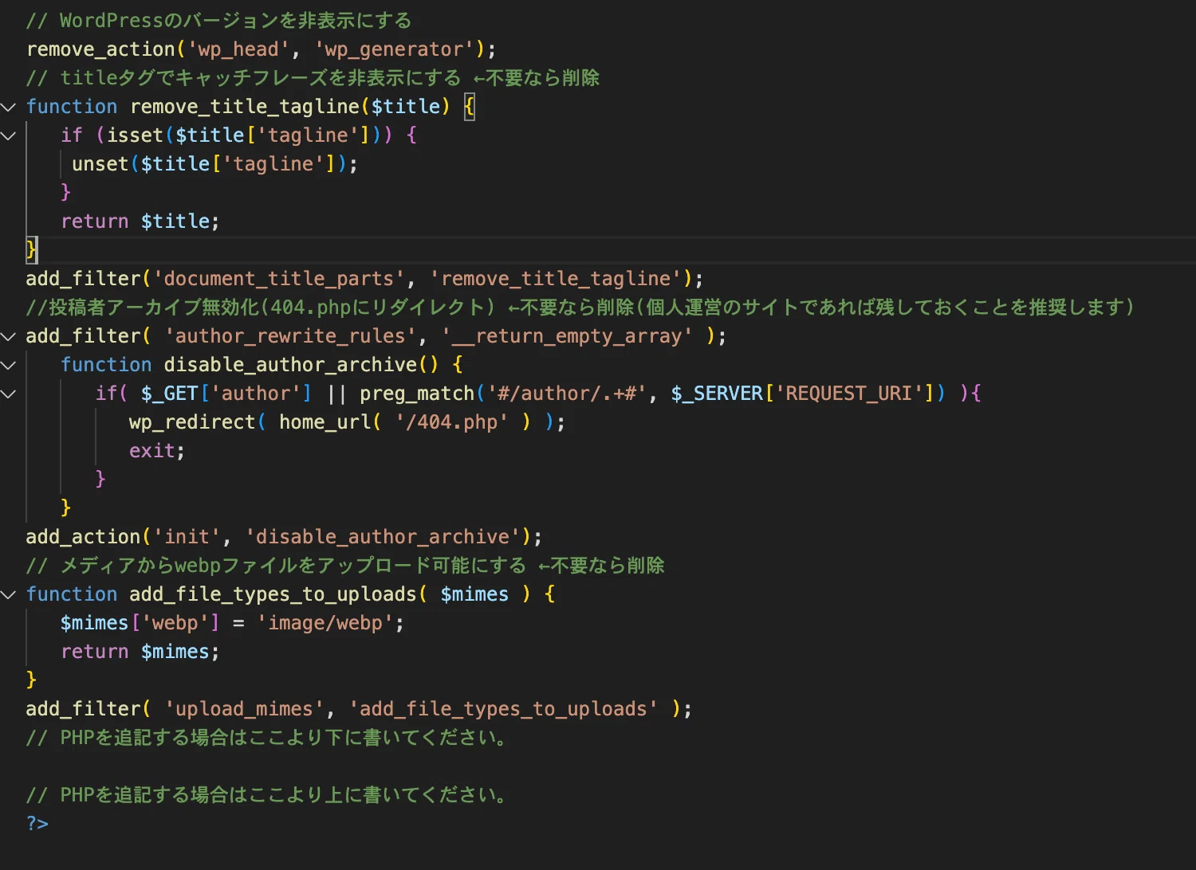Image resolution: width=1196 pixels, height=870 pixels.
Task: Click the '#/author/.+#' regex string
Action: 567,394
